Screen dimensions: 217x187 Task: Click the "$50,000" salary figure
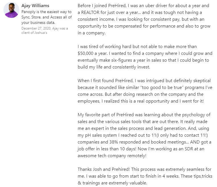pos(87,53)
